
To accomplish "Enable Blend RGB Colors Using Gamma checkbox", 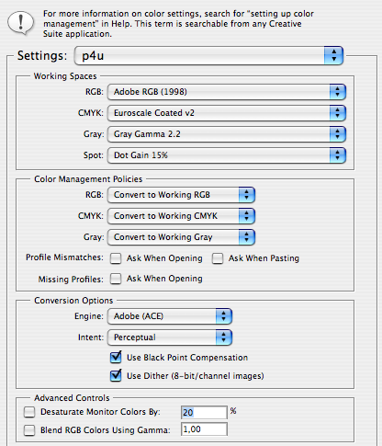I will click(x=29, y=430).
